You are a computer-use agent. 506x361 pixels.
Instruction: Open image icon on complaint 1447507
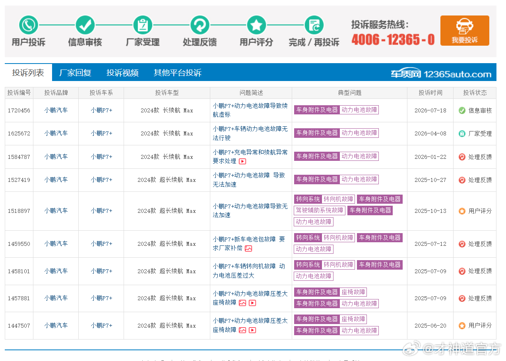tap(242, 330)
